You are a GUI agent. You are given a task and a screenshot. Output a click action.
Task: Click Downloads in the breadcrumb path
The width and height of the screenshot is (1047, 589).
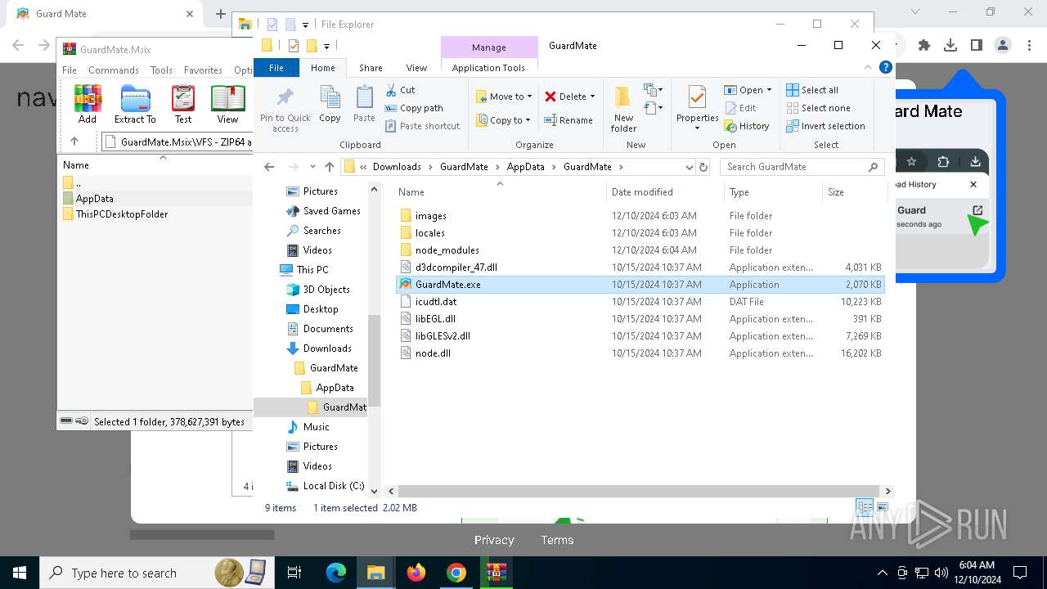point(397,167)
